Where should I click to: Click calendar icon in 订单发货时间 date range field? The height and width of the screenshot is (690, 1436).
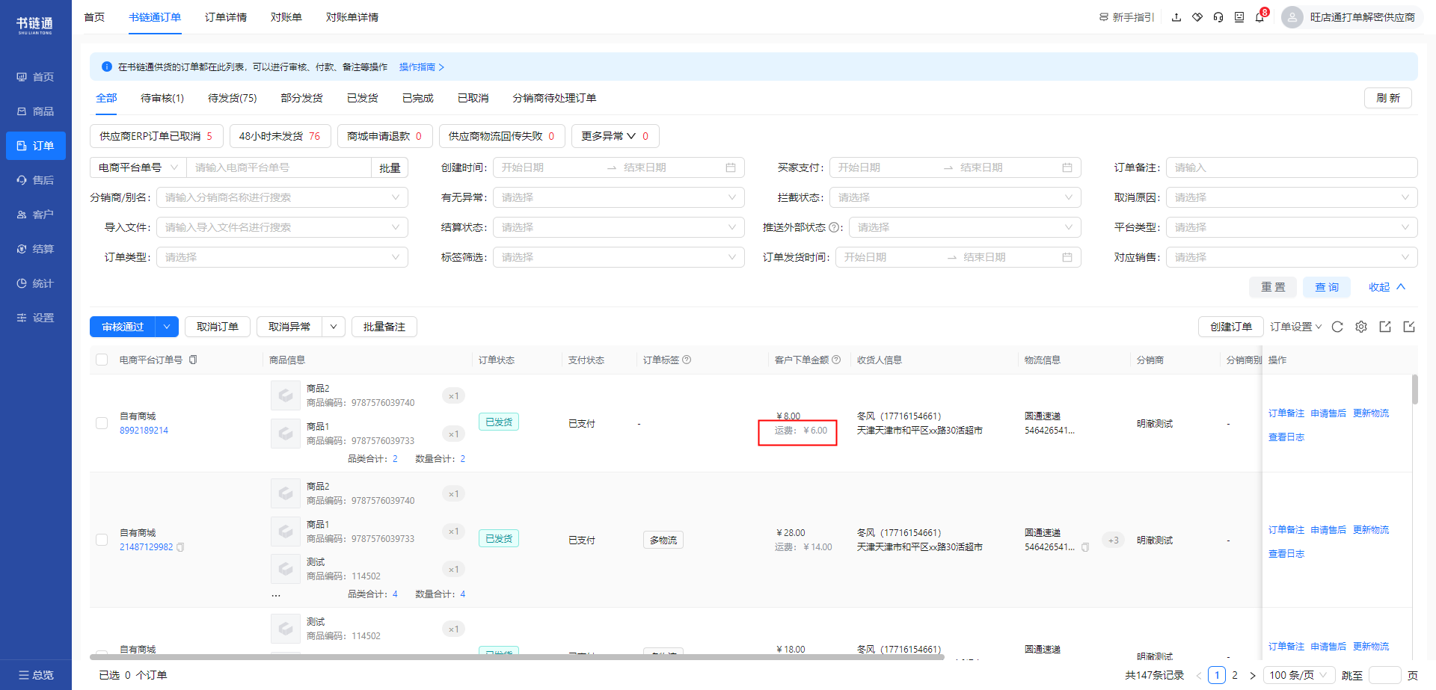(1067, 257)
